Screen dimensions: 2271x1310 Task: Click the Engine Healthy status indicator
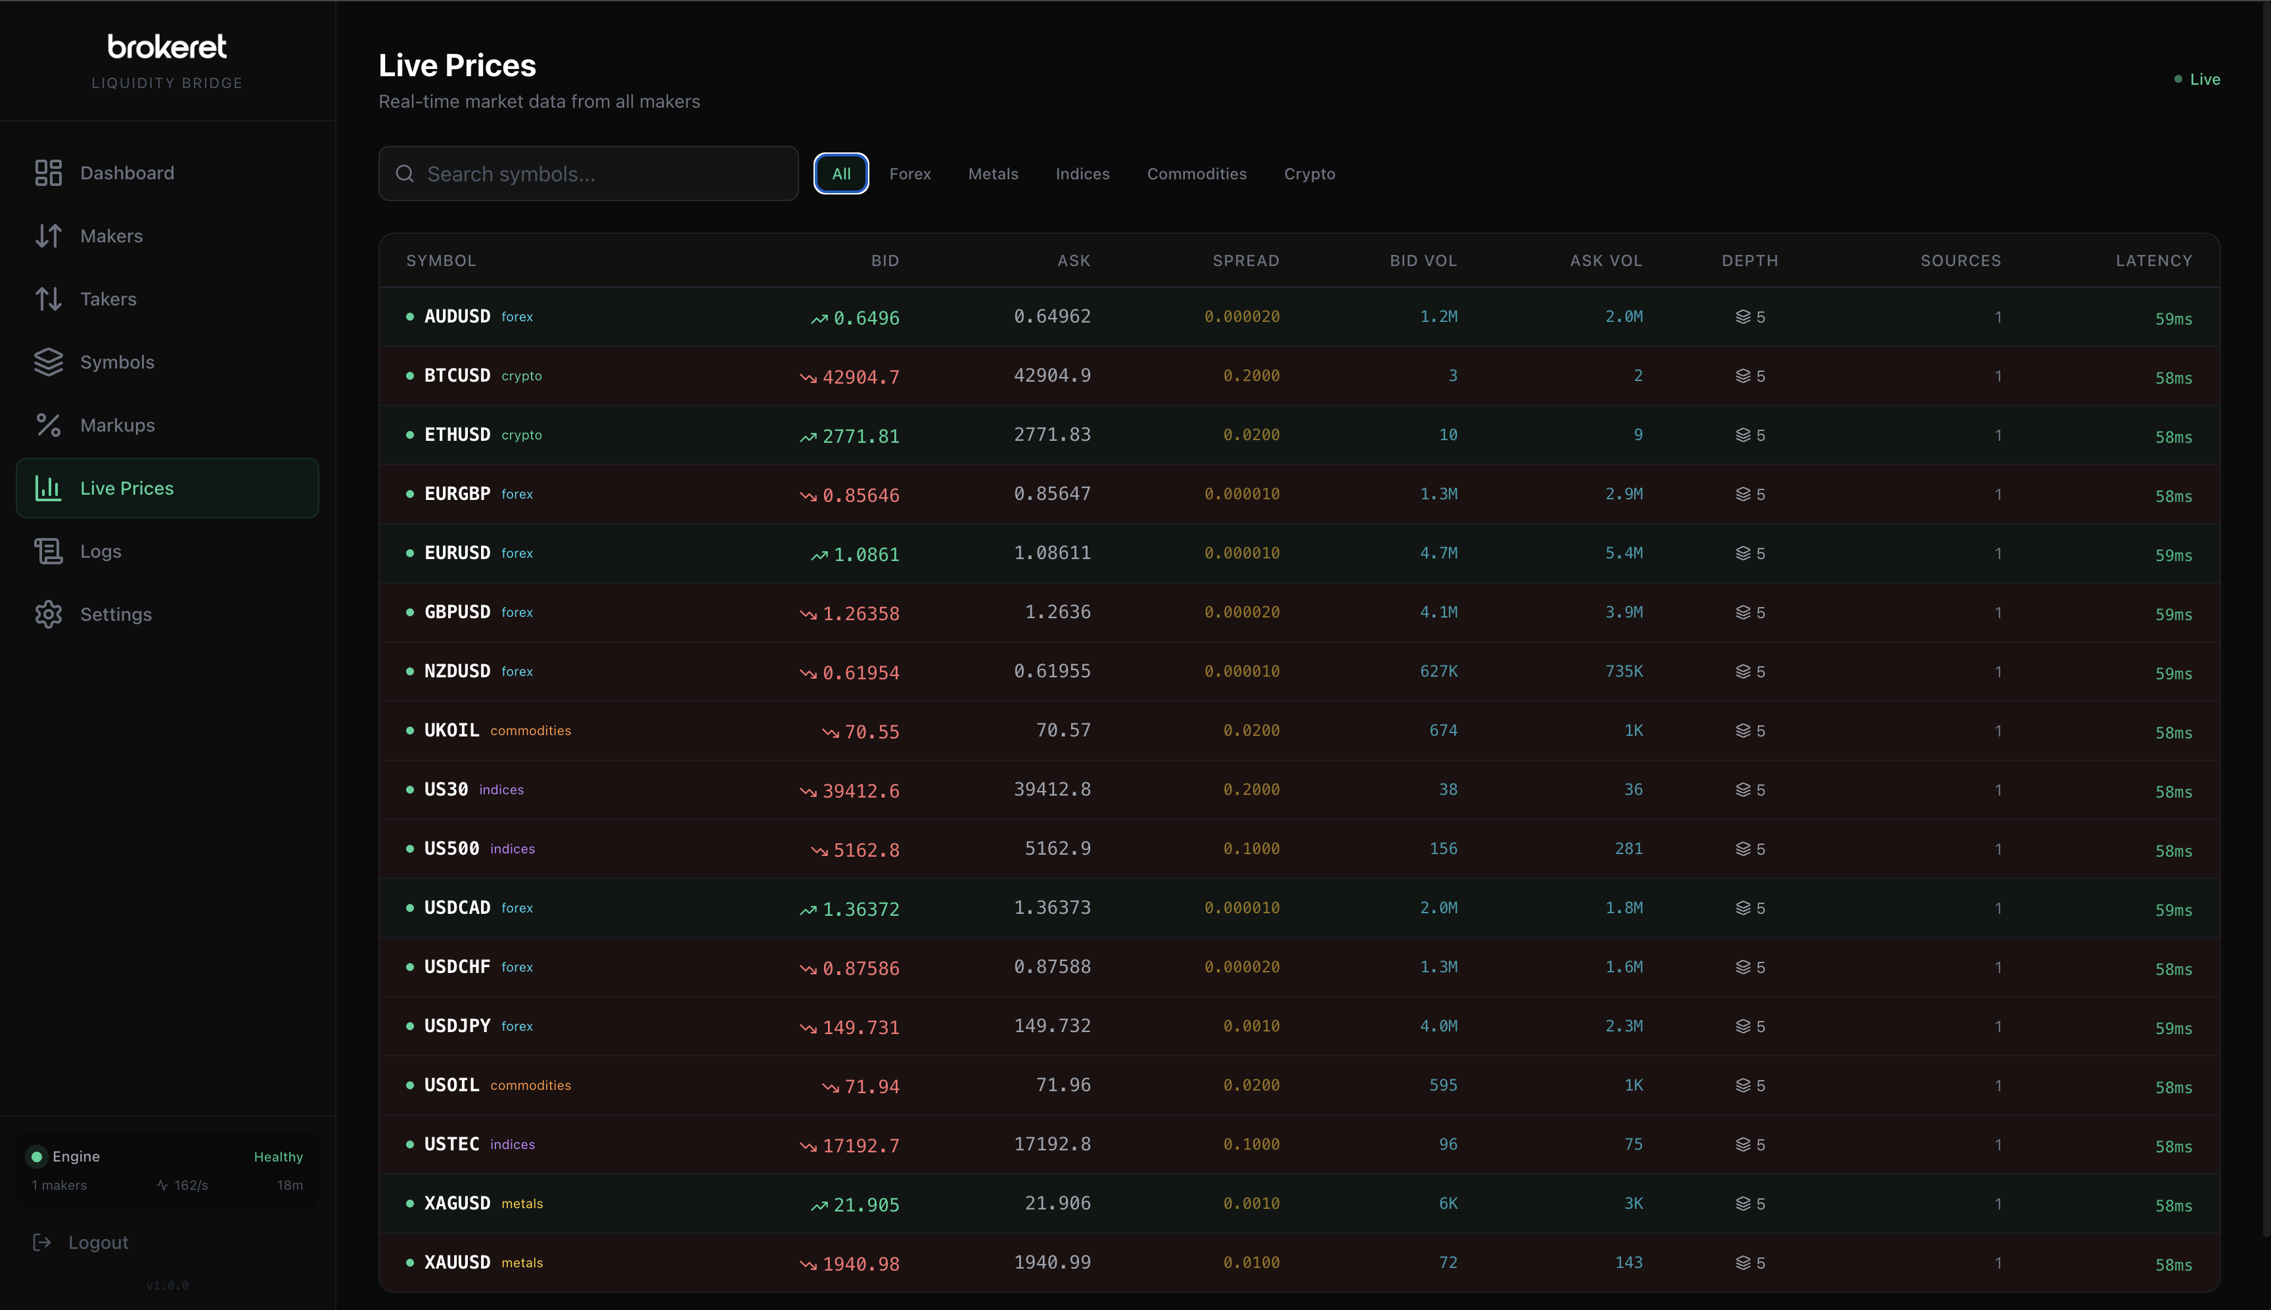coord(166,1156)
